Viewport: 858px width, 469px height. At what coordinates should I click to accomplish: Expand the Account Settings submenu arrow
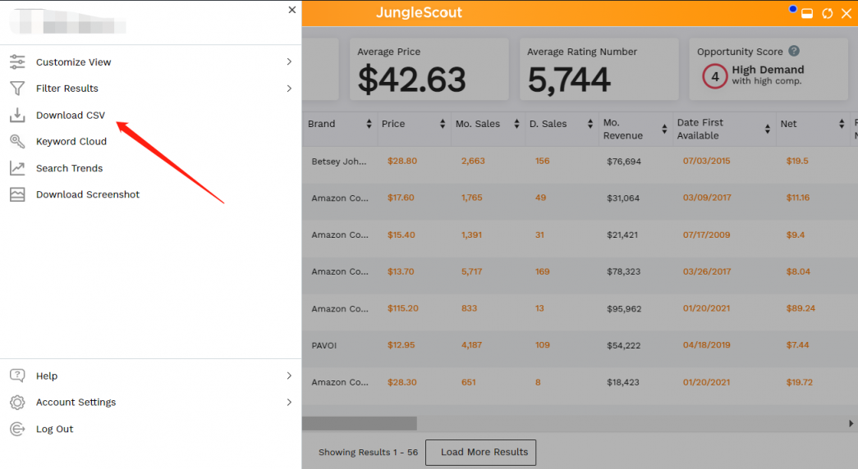[x=289, y=403]
